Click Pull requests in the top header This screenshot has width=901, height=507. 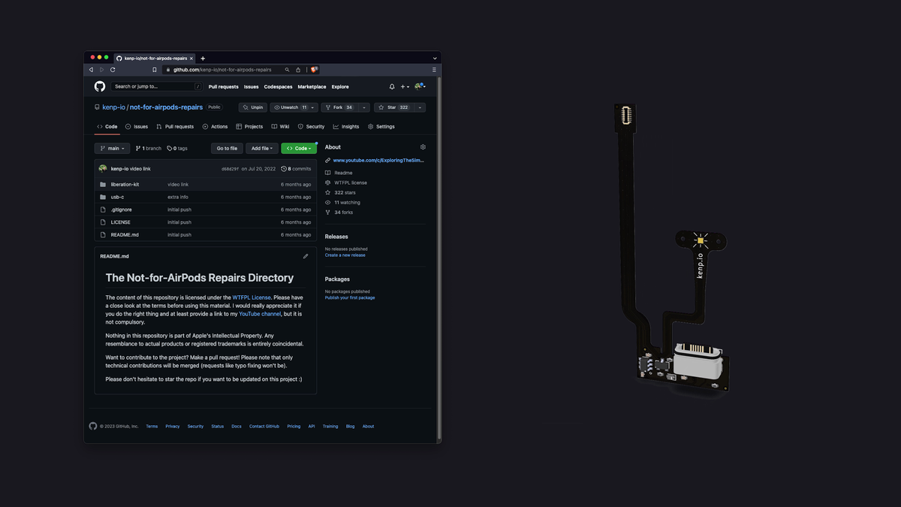coord(224,86)
